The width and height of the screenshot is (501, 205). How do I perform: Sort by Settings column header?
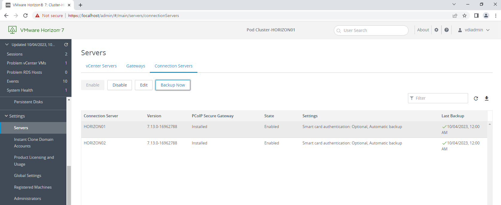[310, 116]
